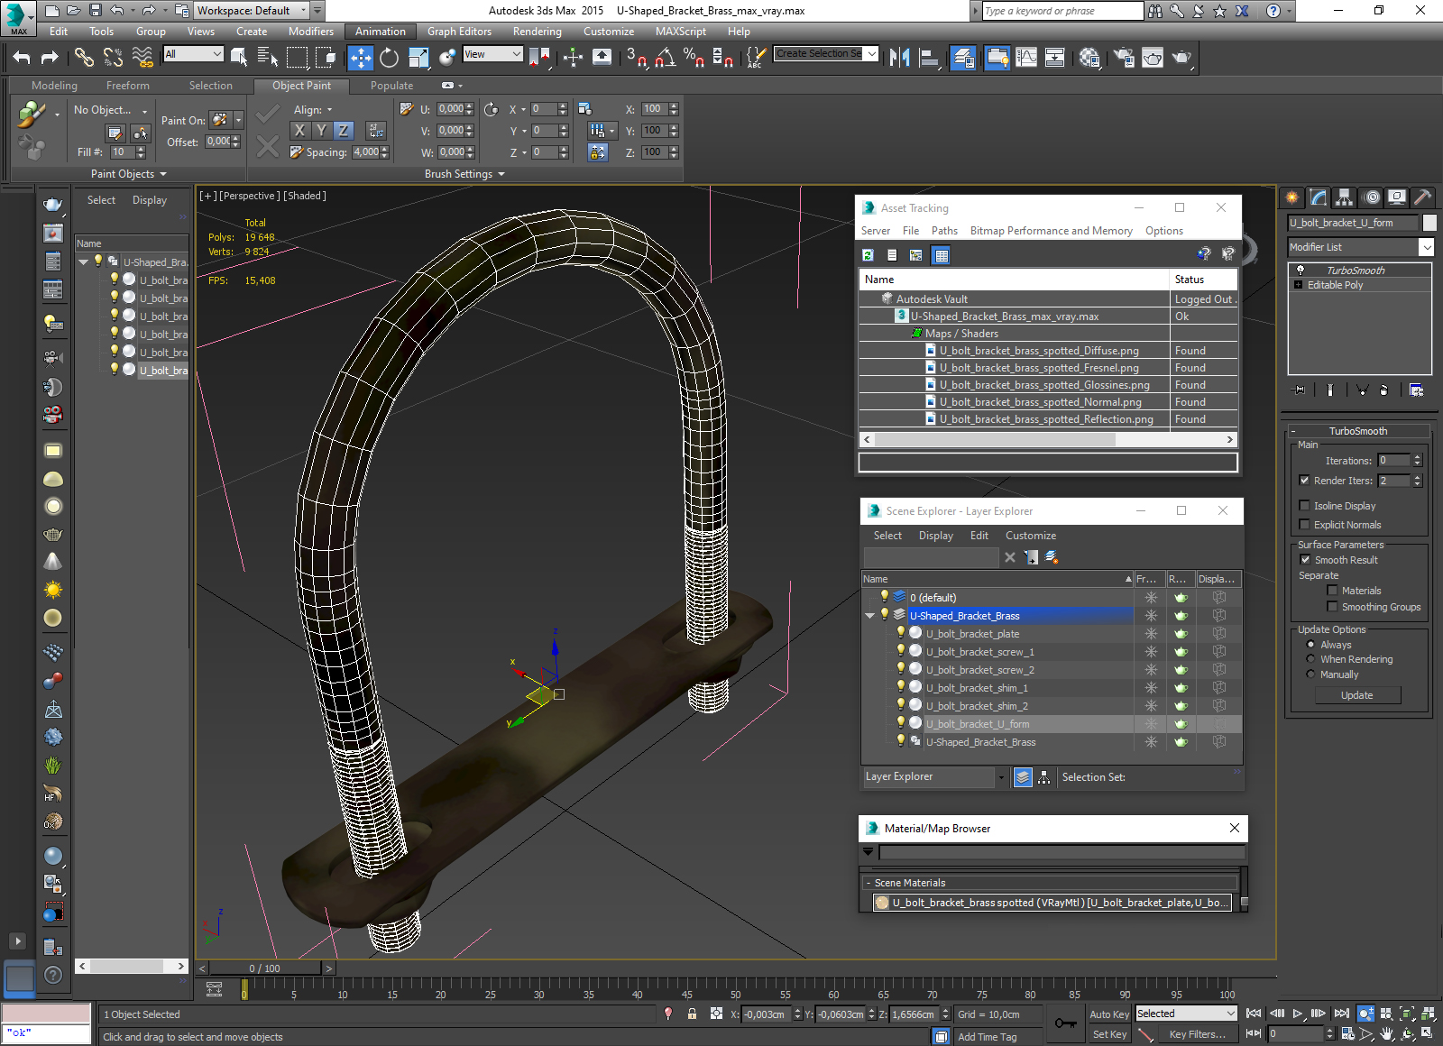Click Table view icon in Asset Tracking

(942, 255)
